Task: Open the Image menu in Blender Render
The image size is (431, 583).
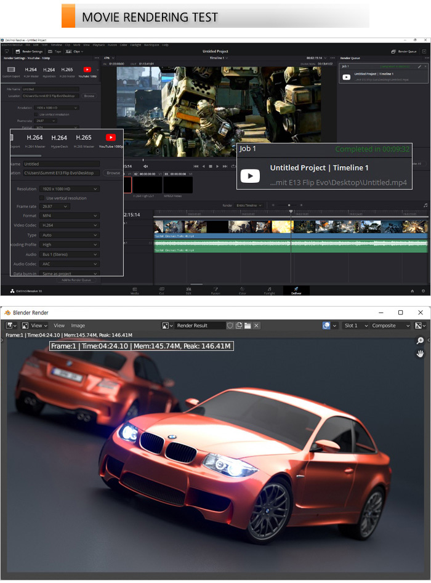Action: click(x=78, y=325)
